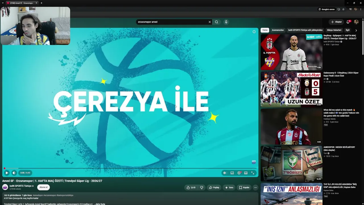Select the 'Amed SF - Erzurumspor' browser tab
Viewport: 364px width, 205px height.
tap(22, 3)
